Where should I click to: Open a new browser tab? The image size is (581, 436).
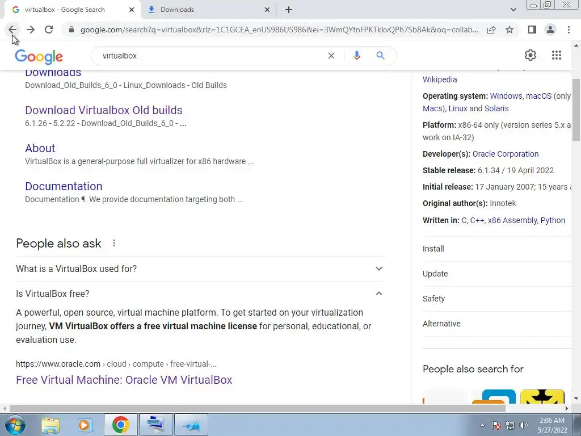(289, 10)
